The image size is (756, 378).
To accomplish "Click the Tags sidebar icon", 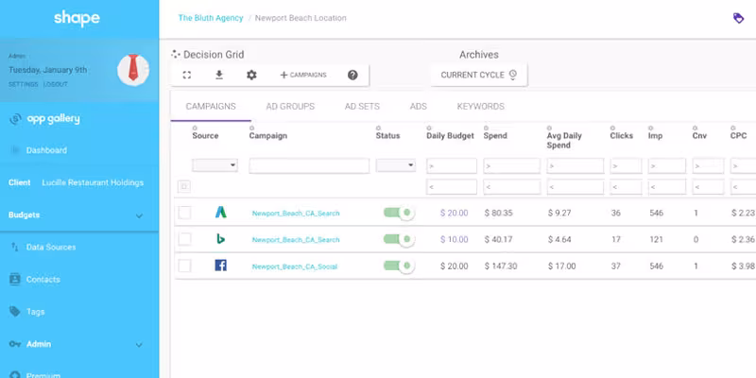I will tap(15, 312).
